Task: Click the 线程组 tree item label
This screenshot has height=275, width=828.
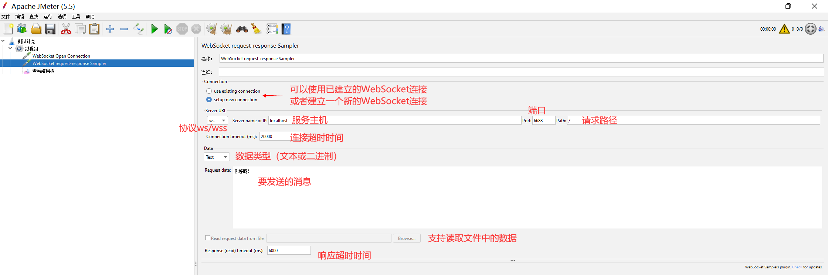Action: tap(31, 49)
